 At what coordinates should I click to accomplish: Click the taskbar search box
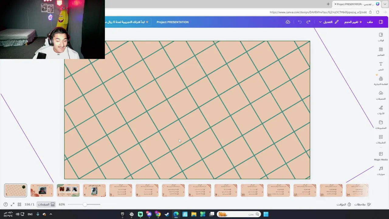pos(239,214)
